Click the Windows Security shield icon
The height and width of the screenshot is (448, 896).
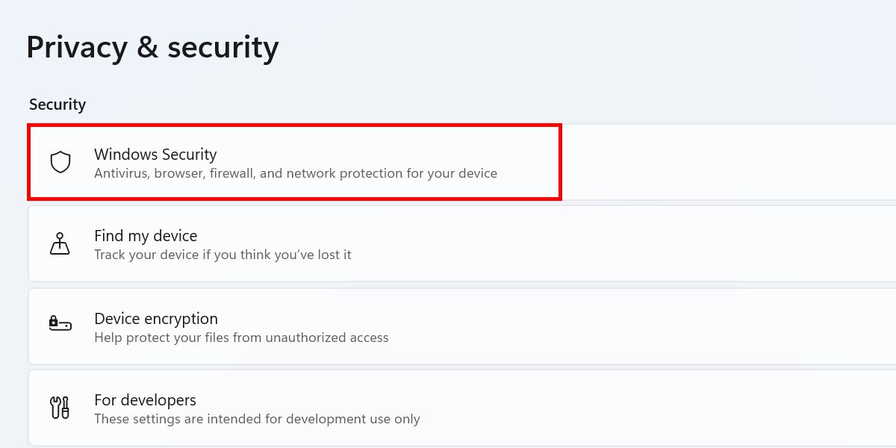point(60,162)
